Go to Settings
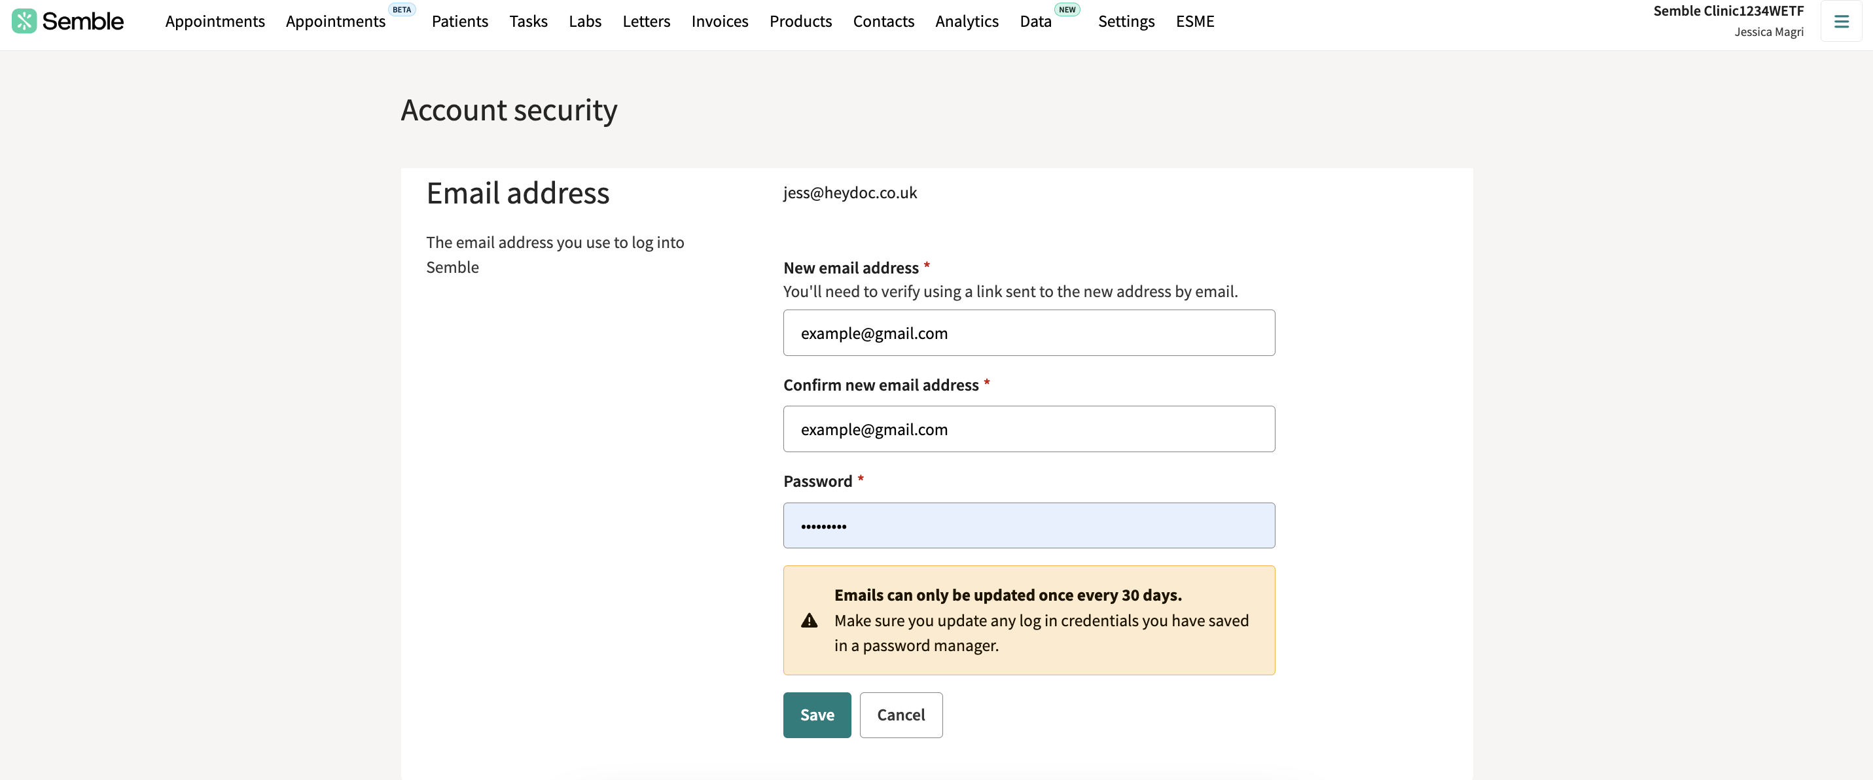 coord(1126,21)
